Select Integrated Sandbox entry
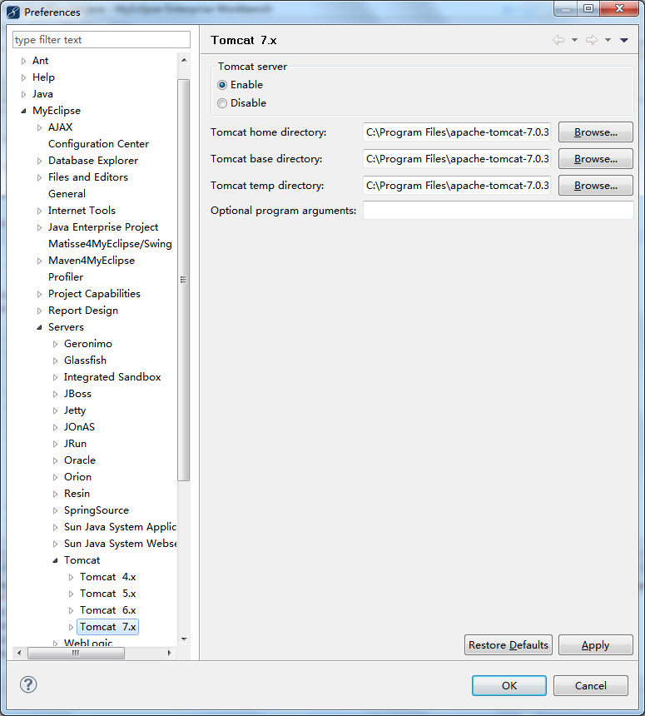Viewport: 645px width, 716px height. coord(112,377)
